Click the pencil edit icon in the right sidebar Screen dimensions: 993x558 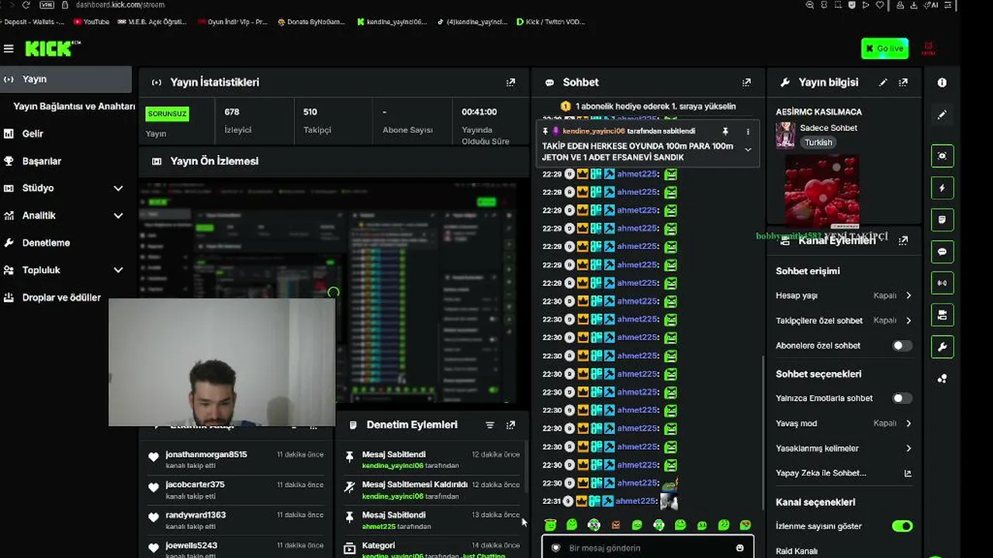pyautogui.click(x=942, y=115)
